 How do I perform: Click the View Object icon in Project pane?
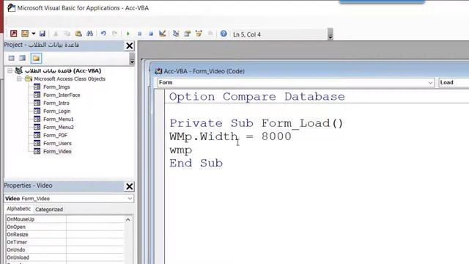click(23, 58)
